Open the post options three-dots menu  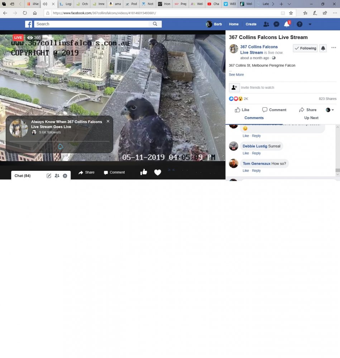(334, 48)
